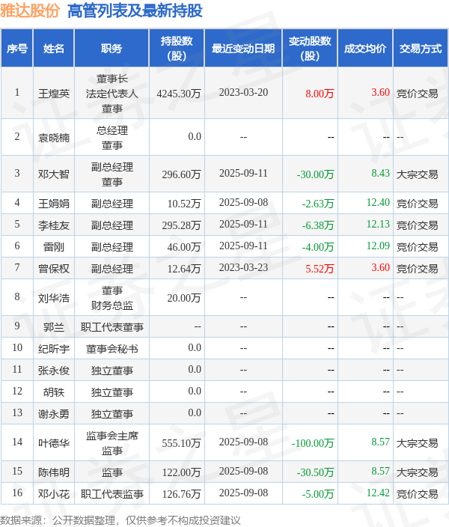Select the 姓名 column header
Image resolution: width=449 pixels, height=527 pixels.
tap(54, 49)
